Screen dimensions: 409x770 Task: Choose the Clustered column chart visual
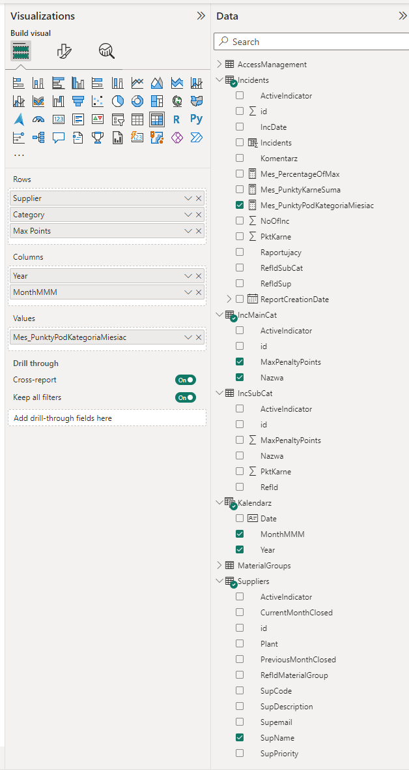(78, 82)
